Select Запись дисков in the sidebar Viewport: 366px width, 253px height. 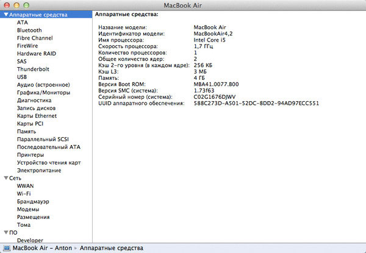(x=36, y=108)
